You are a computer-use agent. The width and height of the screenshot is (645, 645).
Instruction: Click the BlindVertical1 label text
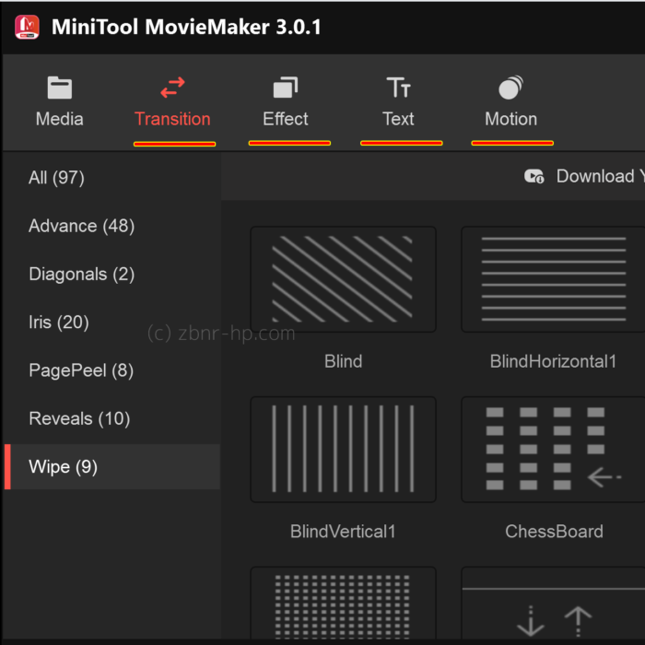[x=343, y=531]
